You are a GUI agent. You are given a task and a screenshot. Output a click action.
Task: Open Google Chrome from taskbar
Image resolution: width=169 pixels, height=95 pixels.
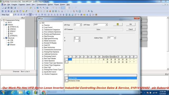pyautogui.click(x=44, y=93)
